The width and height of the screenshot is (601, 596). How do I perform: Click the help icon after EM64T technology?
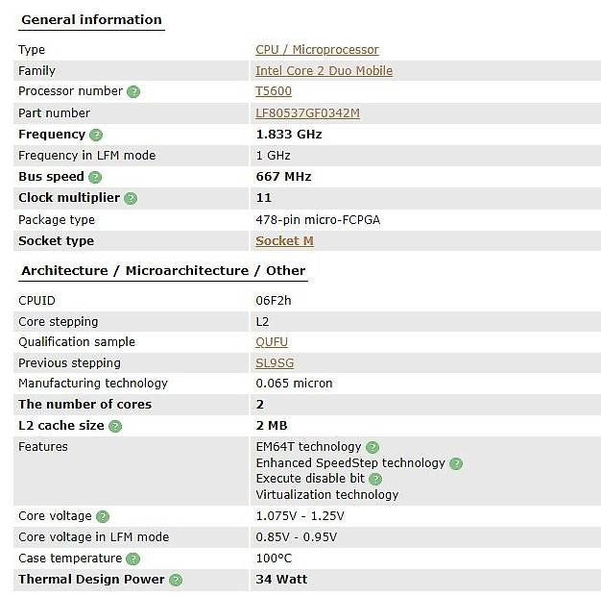pyautogui.click(x=373, y=447)
